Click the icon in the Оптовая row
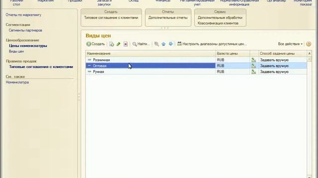Screen dimensions: 318x178 [254, 66]
